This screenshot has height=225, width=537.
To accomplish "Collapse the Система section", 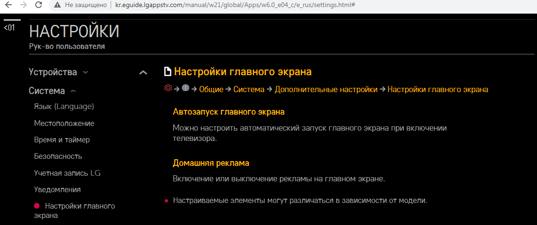I will (x=52, y=91).
